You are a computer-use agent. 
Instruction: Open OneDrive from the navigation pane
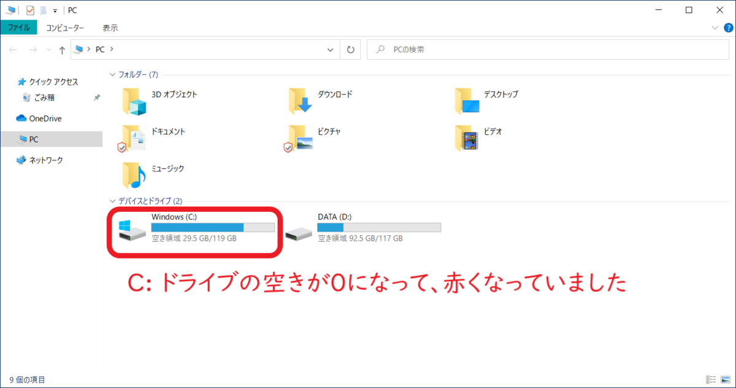coord(45,118)
